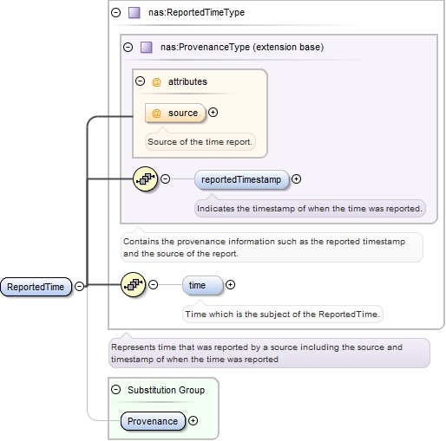446x441 pixels.
Task: Click the 'Source of the time report.' annotation
Action: [200, 142]
